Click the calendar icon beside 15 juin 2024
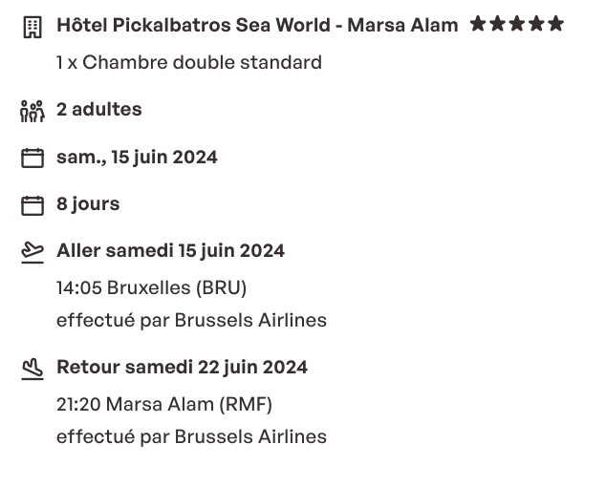Image resolution: width=607 pixels, height=487 pixels. [x=33, y=158]
